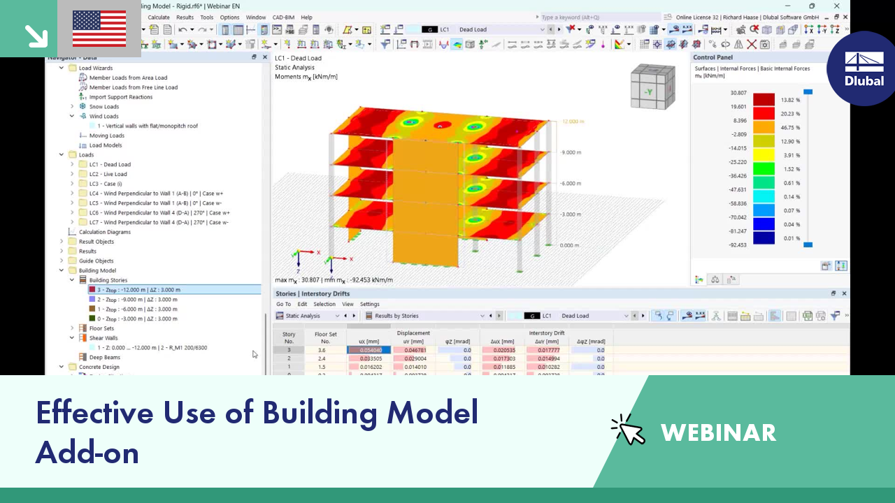Open the Go To menu in Stories panel
This screenshot has height=503, width=895.
click(x=283, y=304)
